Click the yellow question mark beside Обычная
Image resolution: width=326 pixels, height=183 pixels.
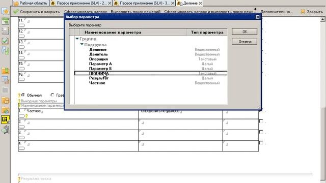pos(19,95)
